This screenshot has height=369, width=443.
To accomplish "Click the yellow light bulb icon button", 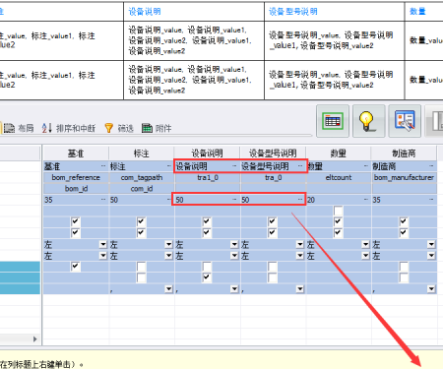I will [368, 121].
